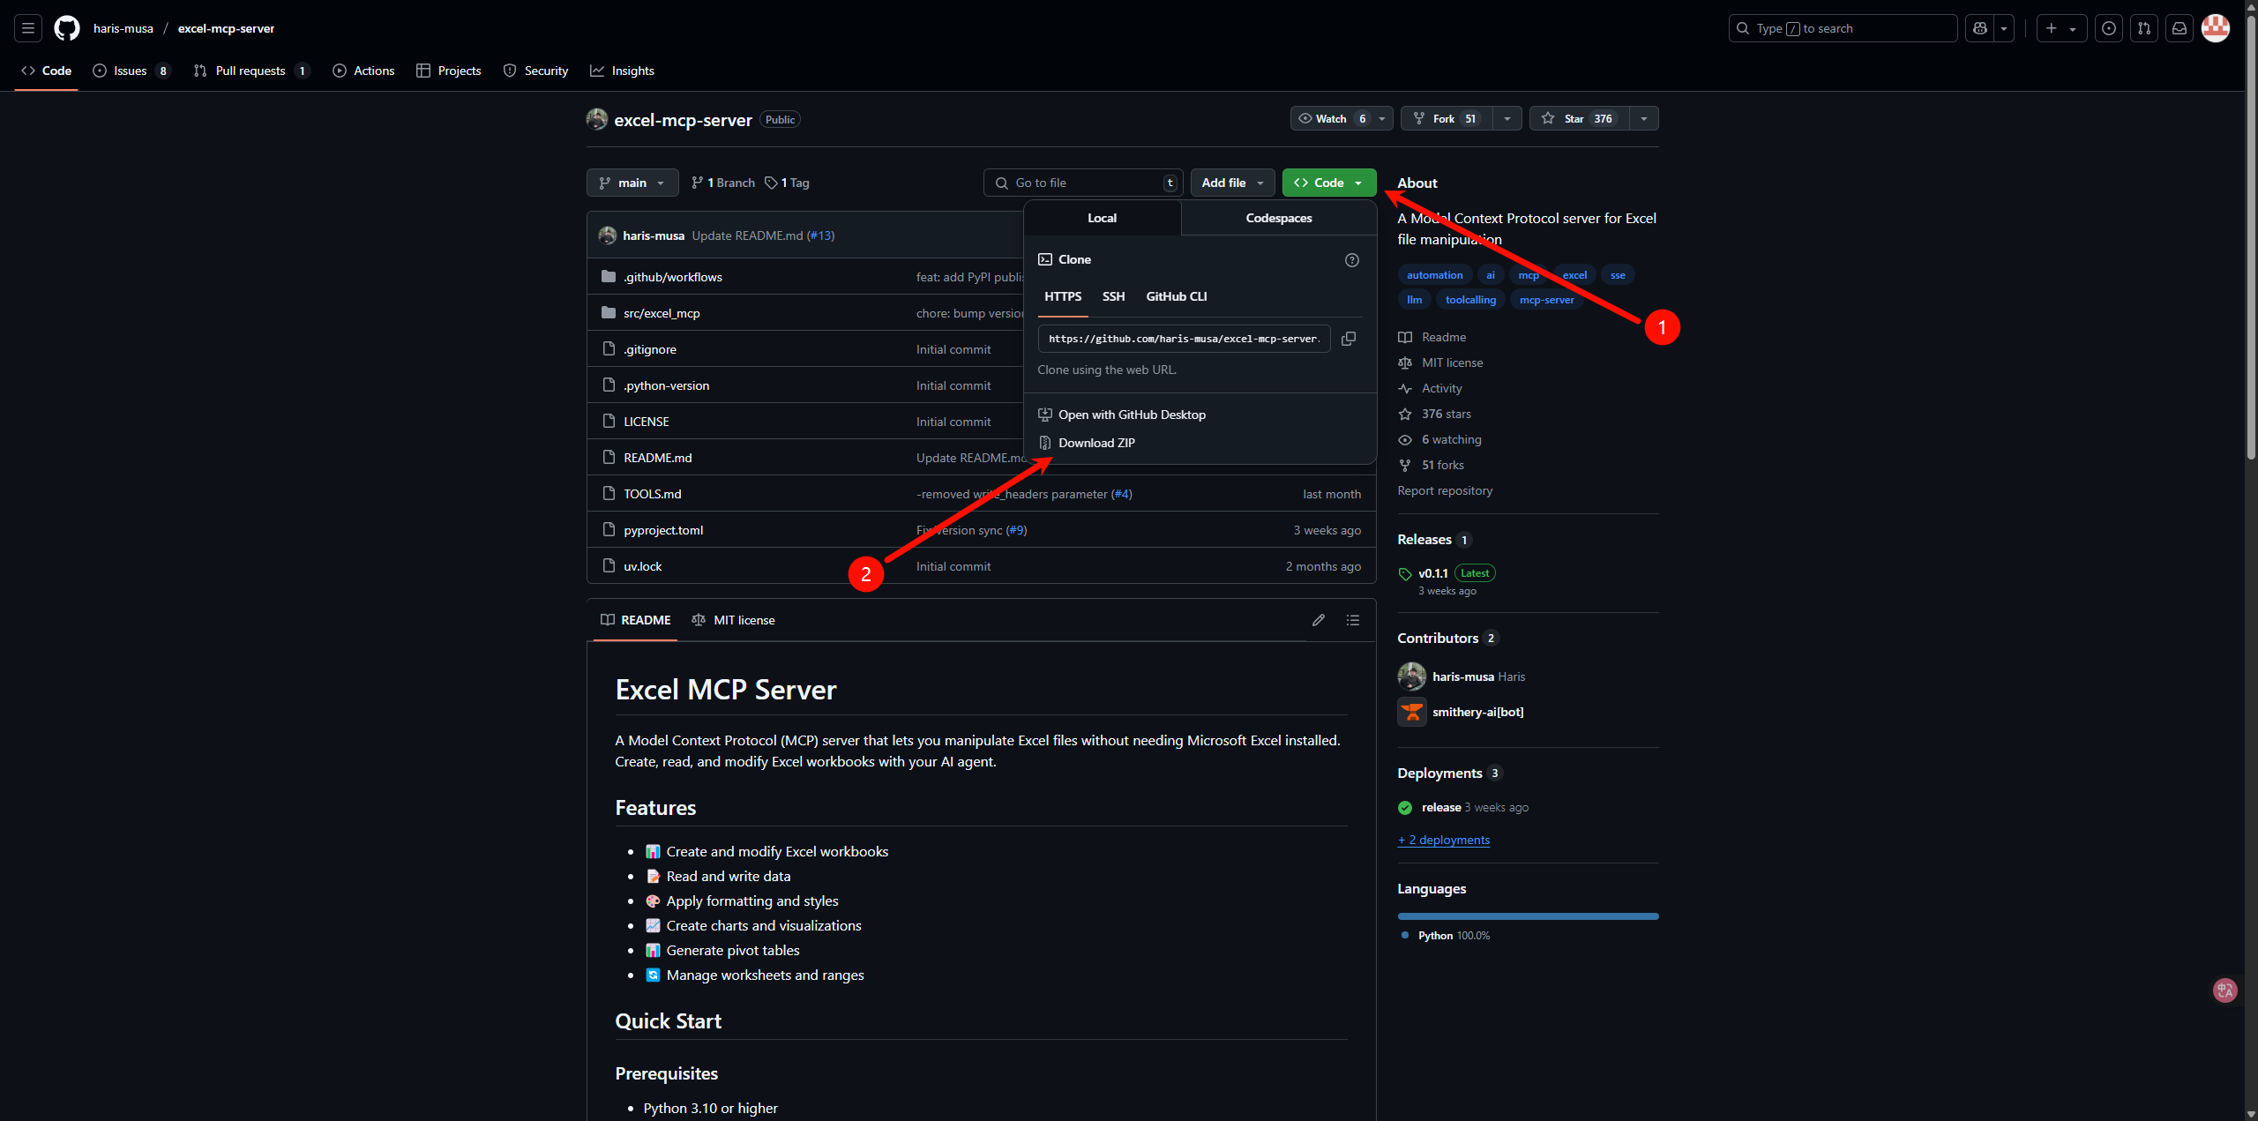Open the pyproject.toml file

(663, 530)
